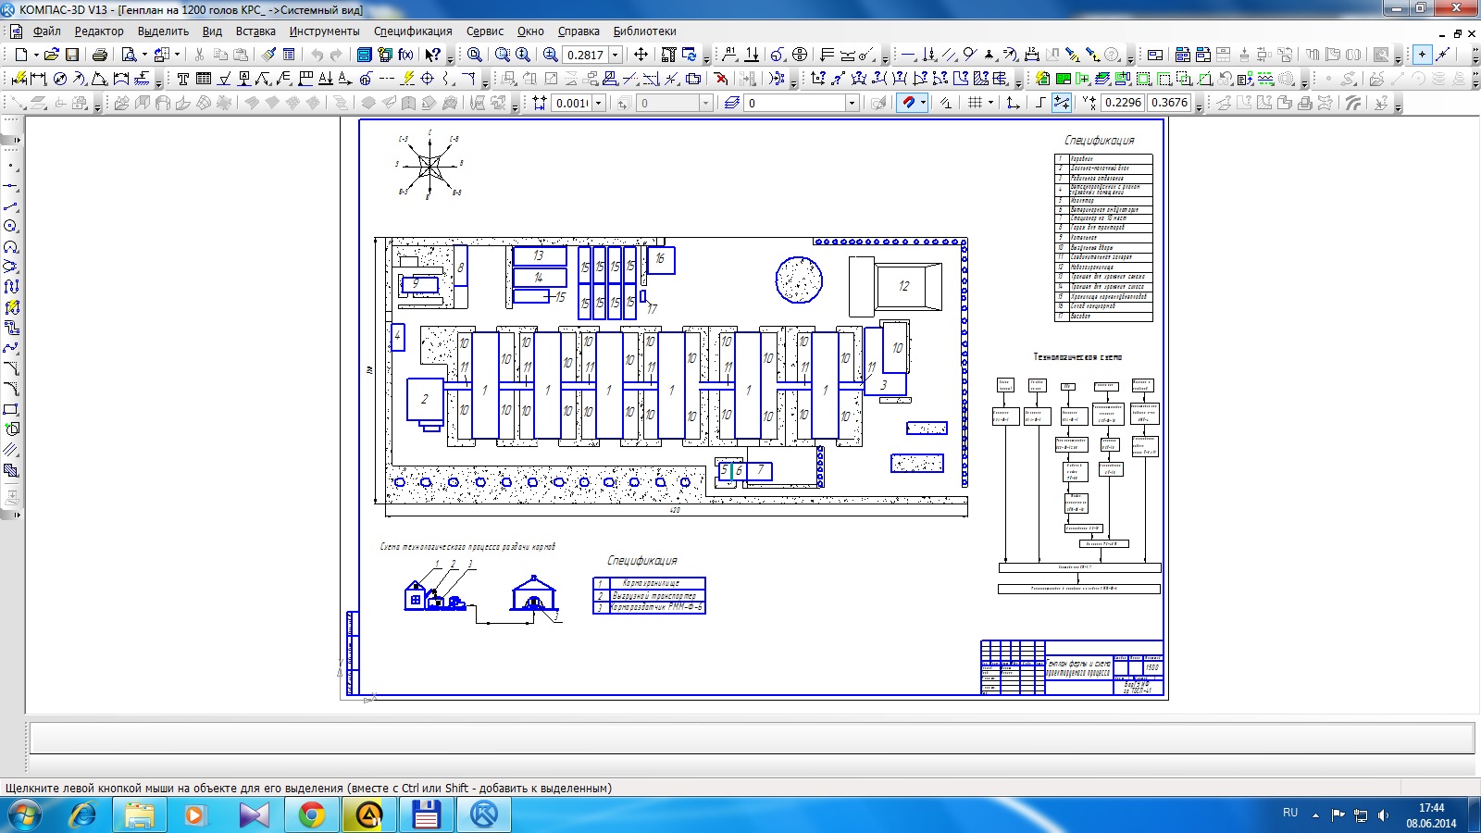The height and width of the screenshot is (833, 1481).
Task: Click the zoom-in magnifier icon
Action: [550, 55]
